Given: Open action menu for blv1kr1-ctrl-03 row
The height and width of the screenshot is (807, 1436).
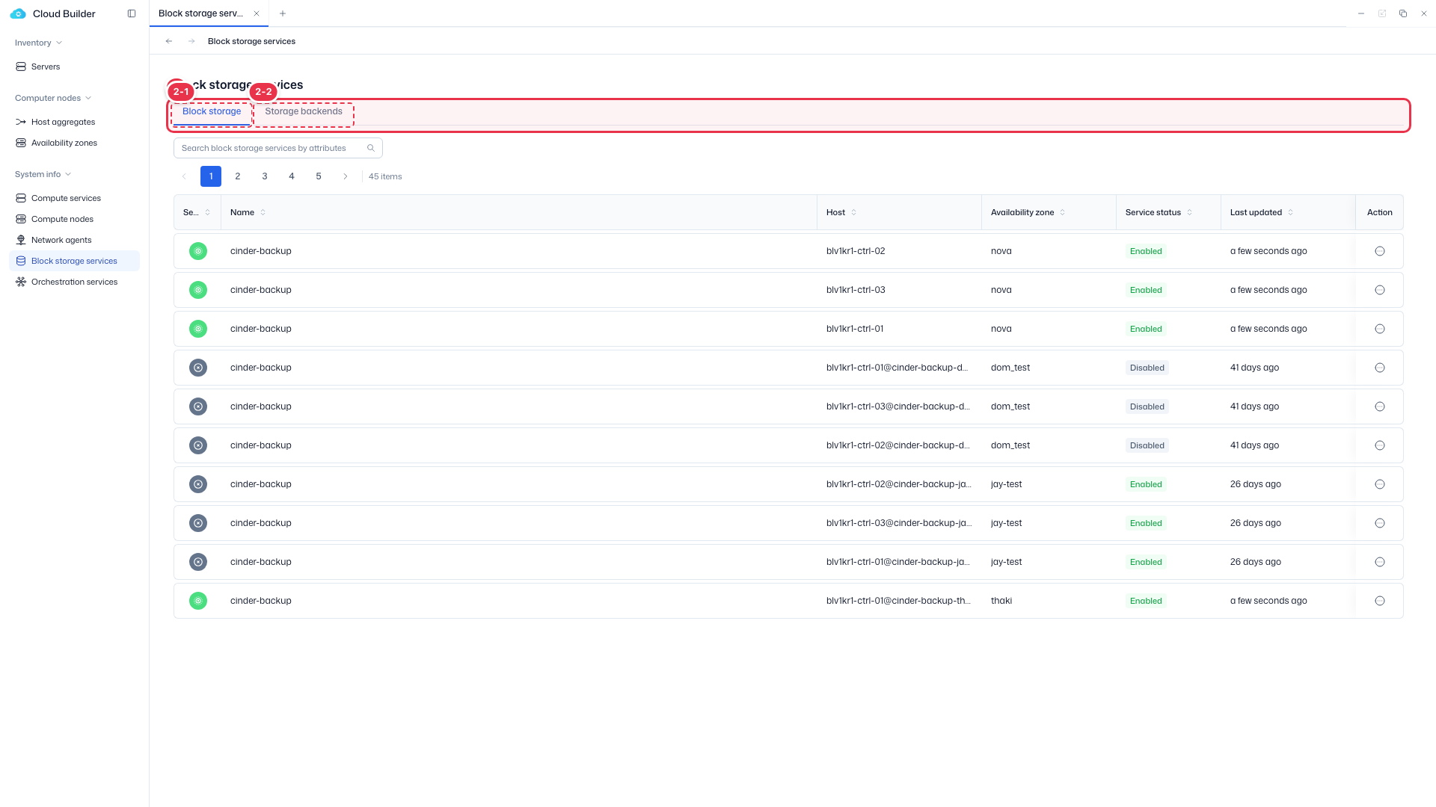Looking at the screenshot, I should tap(1380, 290).
